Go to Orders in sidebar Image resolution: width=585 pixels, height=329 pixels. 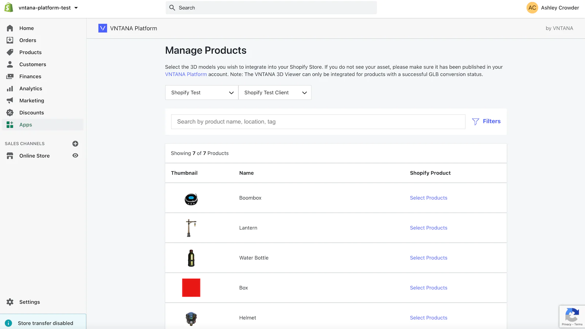pos(28,40)
